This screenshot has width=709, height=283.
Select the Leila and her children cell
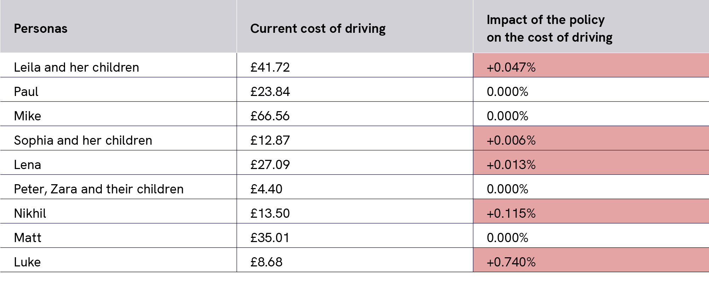pyautogui.click(x=76, y=67)
